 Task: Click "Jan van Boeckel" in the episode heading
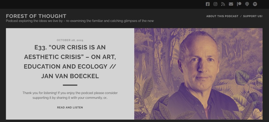tap(70, 76)
